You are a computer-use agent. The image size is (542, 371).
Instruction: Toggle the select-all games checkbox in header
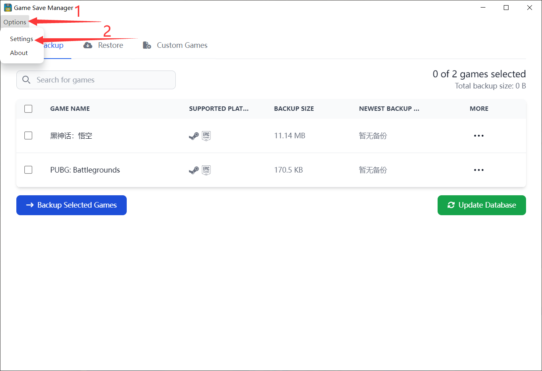(x=28, y=109)
